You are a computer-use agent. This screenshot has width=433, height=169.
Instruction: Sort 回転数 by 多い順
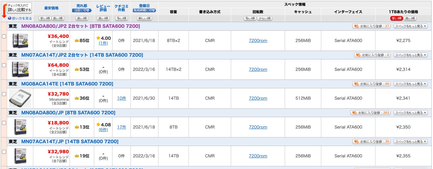(x=250, y=18)
